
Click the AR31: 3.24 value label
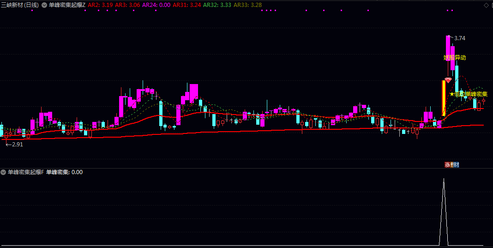(x=187, y=5)
